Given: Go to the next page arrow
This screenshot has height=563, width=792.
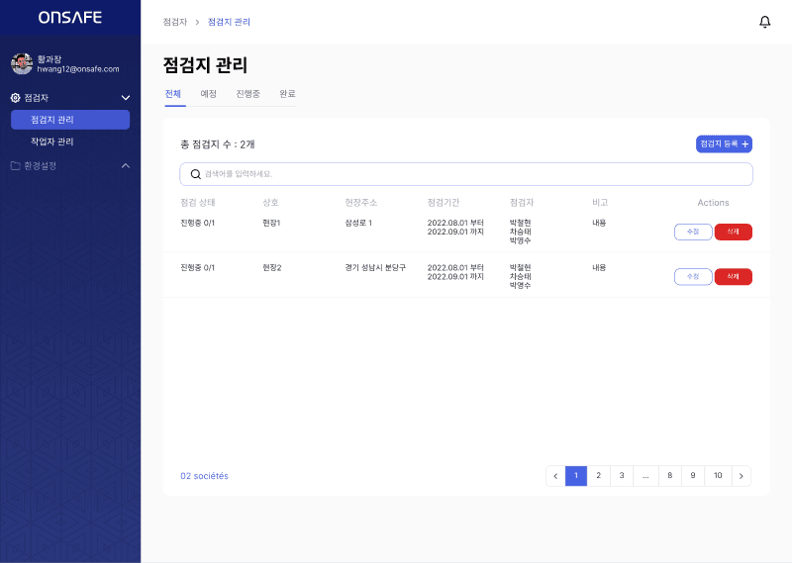Looking at the screenshot, I should pyautogui.click(x=741, y=476).
